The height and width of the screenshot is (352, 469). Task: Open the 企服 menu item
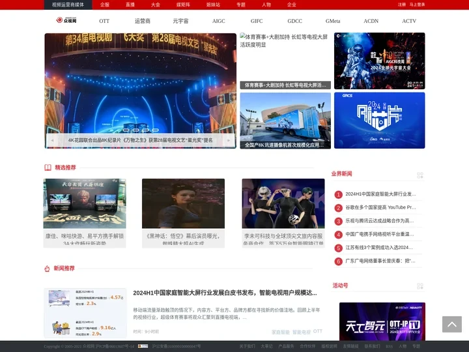[105, 5]
